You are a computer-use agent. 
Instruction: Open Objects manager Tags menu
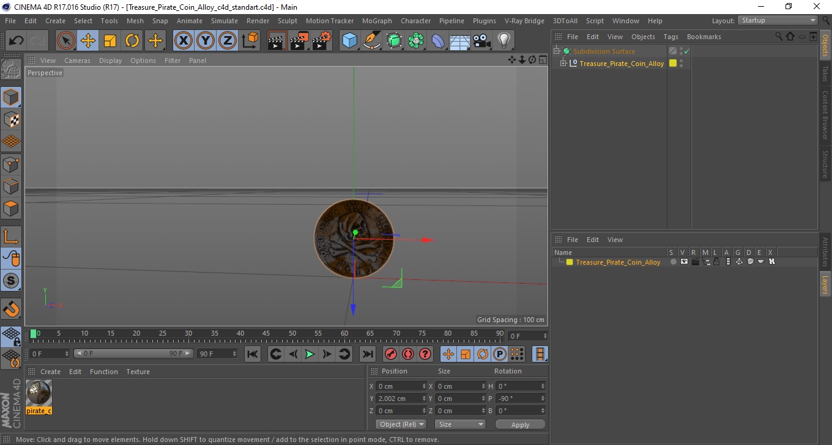click(670, 37)
